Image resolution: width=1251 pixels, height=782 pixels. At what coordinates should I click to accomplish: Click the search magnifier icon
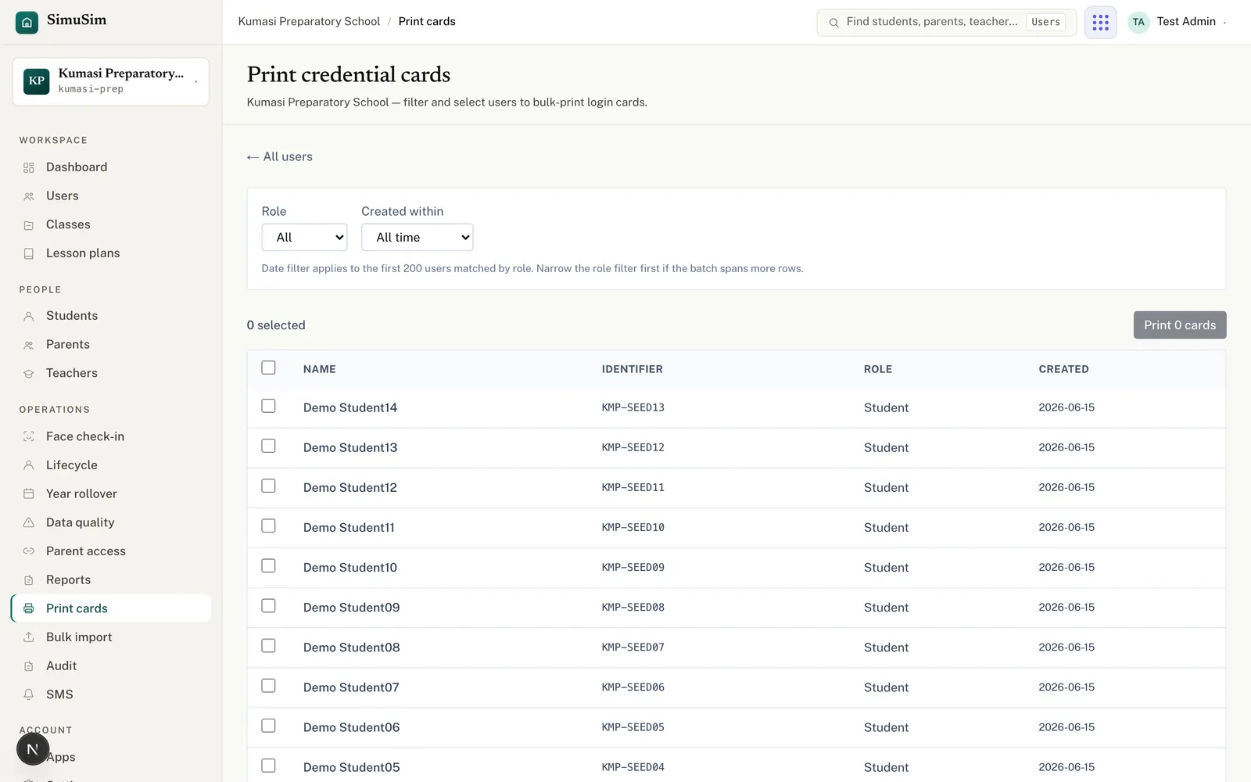[x=833, y=23]
